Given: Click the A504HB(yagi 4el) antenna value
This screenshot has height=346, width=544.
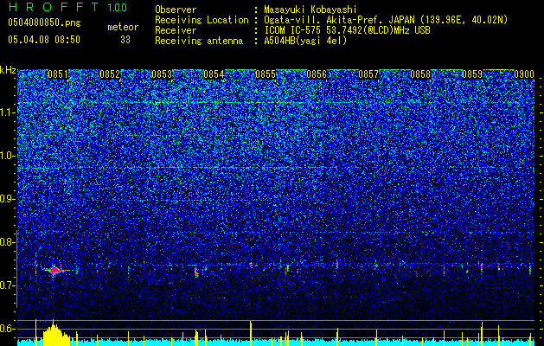Looking at the screenshot, I should [305, 41].
